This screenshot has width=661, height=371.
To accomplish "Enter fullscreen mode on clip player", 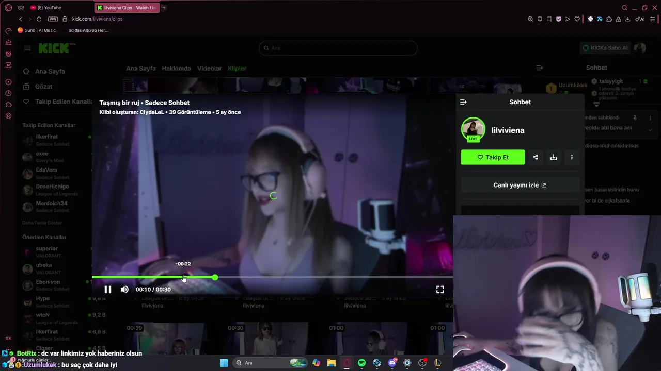I will coord(440,290).
